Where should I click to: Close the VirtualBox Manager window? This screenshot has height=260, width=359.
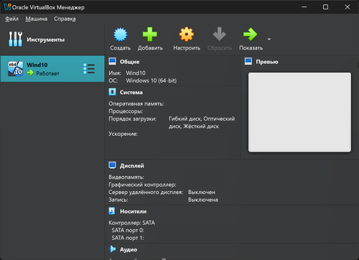pos(348,7)
